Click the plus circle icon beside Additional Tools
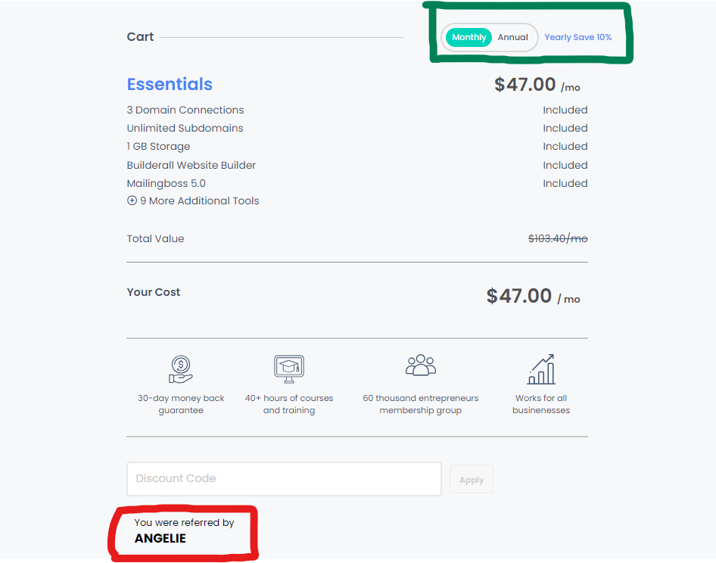The width and height of the screenshot is (716, 563). (x=132, y=201)
